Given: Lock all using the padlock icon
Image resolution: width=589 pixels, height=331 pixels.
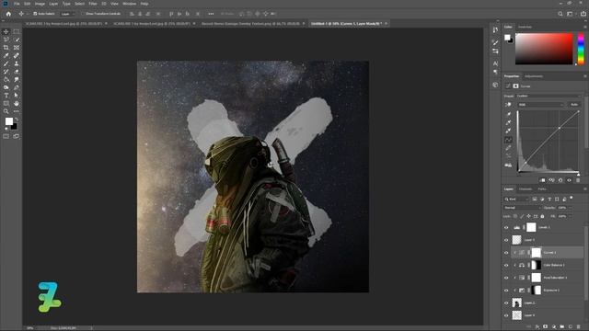Looking at the screenshot, I should point(542,216).
